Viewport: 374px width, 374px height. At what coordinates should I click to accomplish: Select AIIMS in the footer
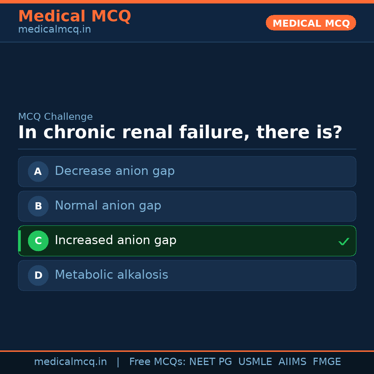292,362
